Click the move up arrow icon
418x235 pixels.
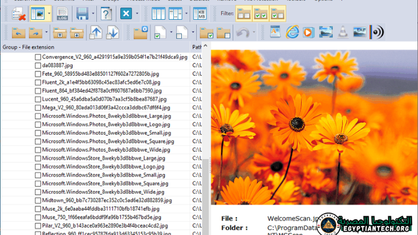(96, 33)
